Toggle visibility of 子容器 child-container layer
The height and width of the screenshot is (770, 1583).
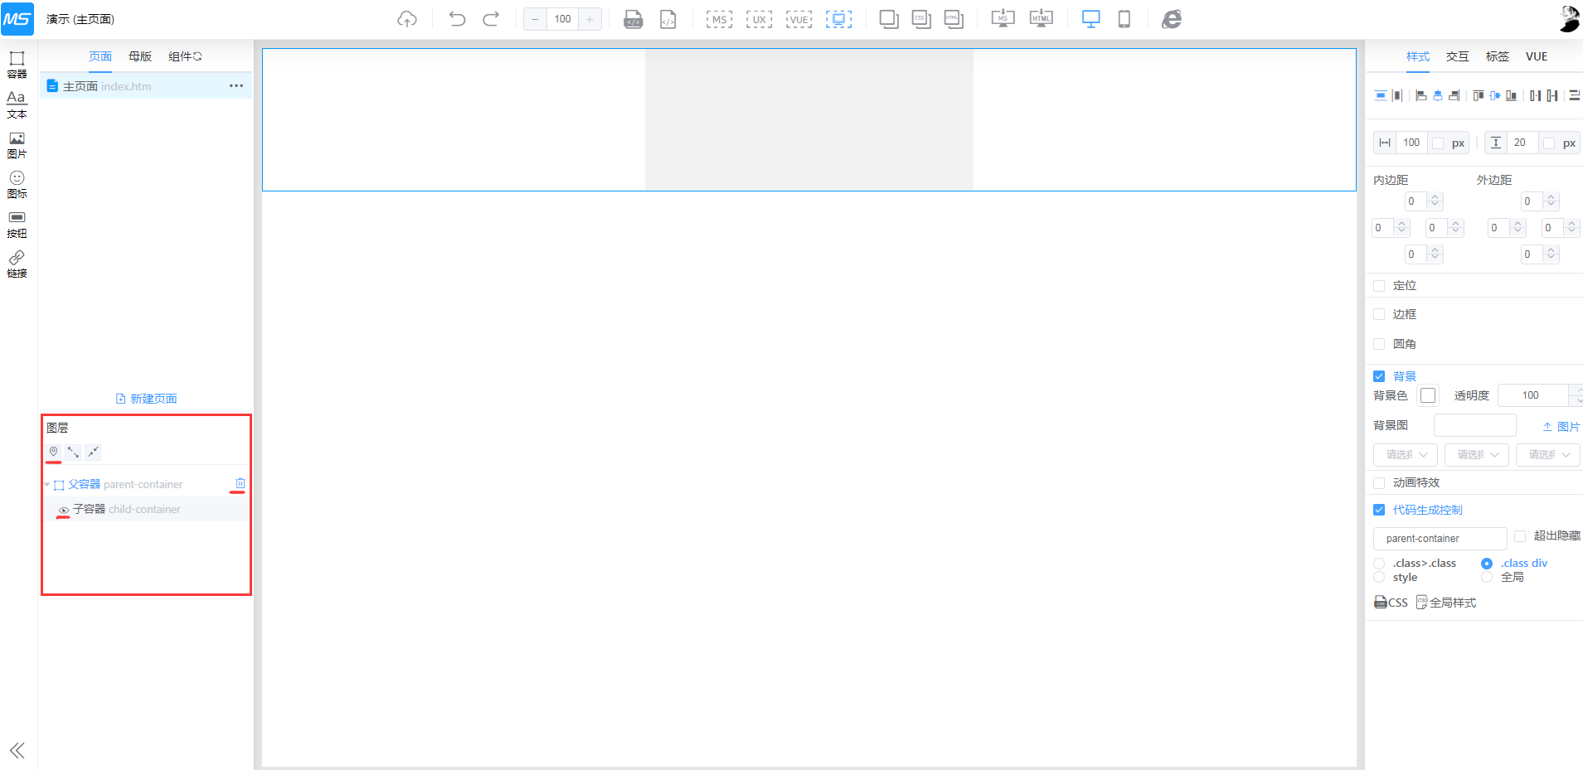(64, 510)
